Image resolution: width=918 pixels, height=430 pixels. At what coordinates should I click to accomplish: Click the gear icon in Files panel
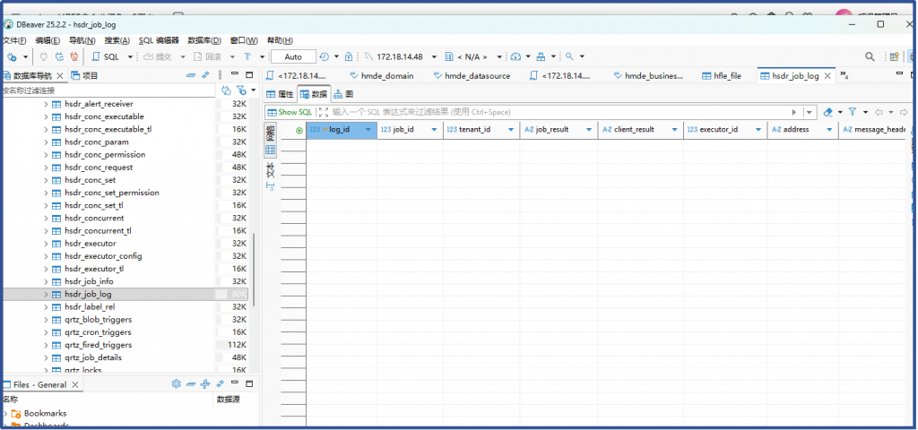tap(177, 383)
